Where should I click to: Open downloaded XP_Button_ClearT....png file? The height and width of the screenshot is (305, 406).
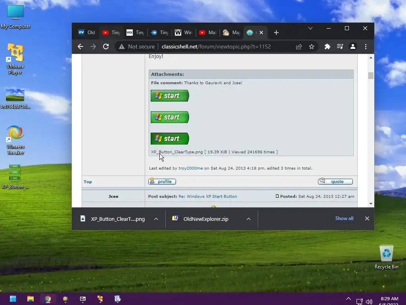pos(113,219)
